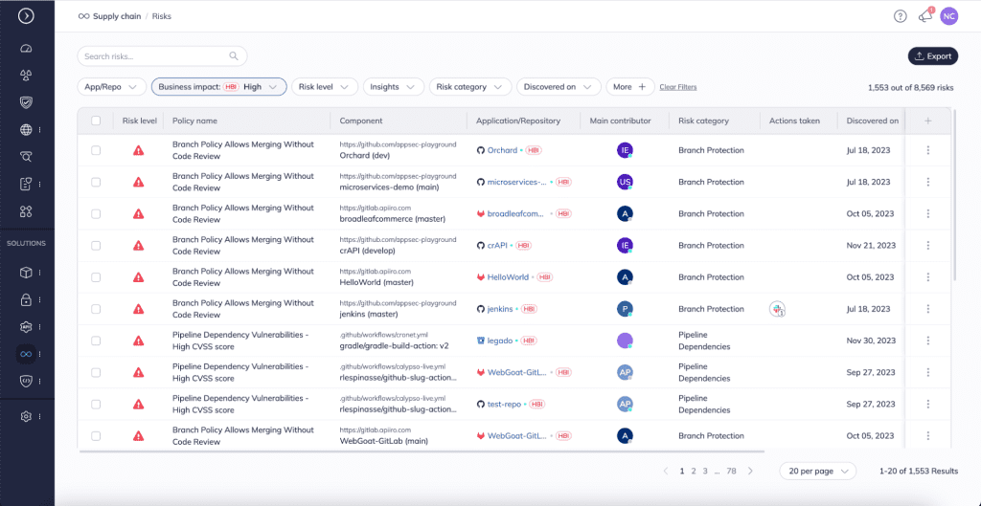Viewport: 981px width, 506px height.
Task: Open the settings gear in sidebar
Action: [x=26, y=416]
